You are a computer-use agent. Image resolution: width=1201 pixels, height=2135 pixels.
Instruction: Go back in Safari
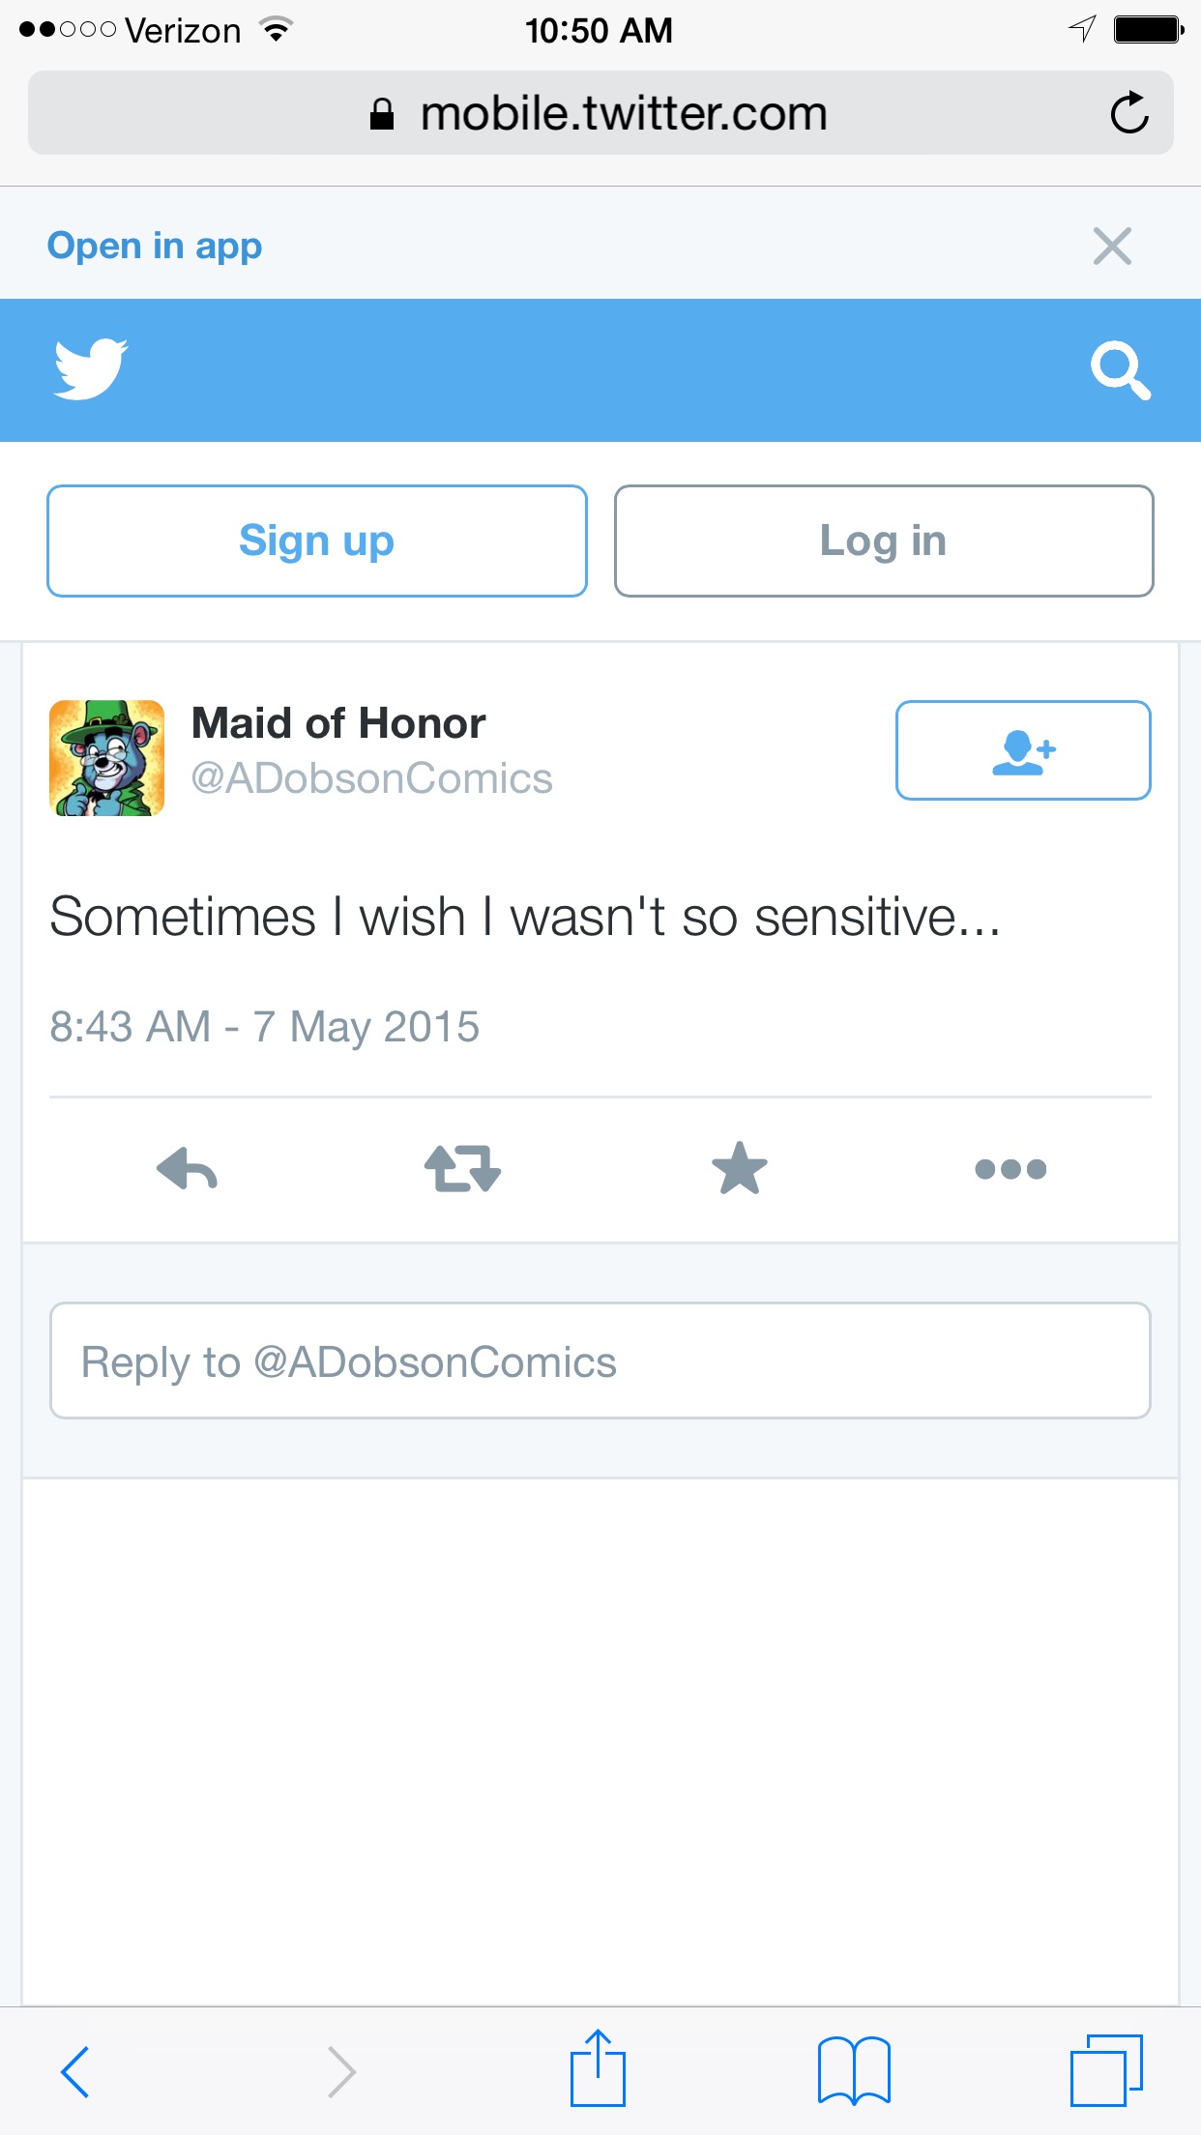75,2071
